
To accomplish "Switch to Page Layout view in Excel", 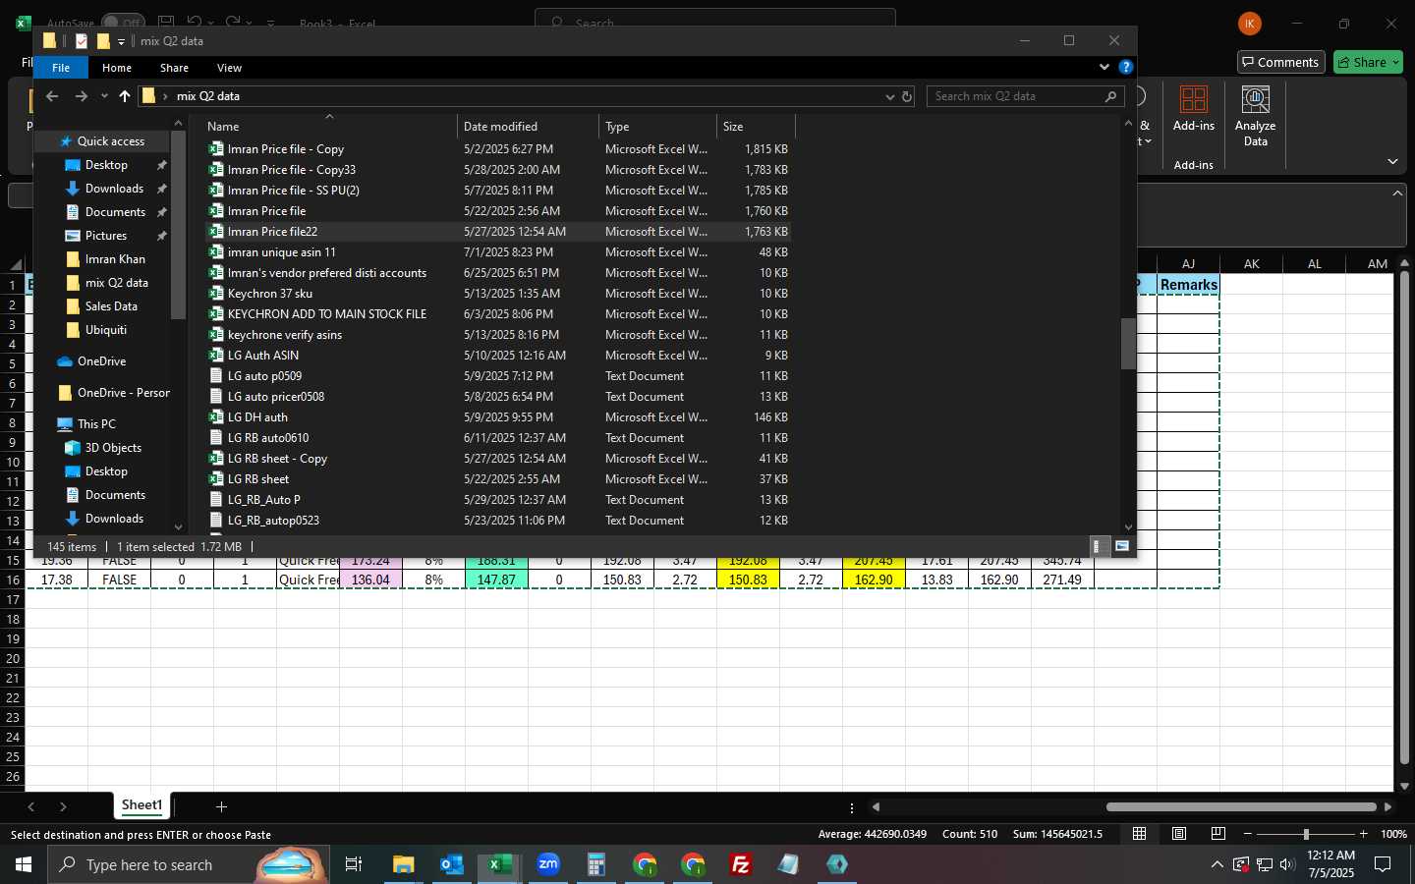I will (x=1179, y=834).
